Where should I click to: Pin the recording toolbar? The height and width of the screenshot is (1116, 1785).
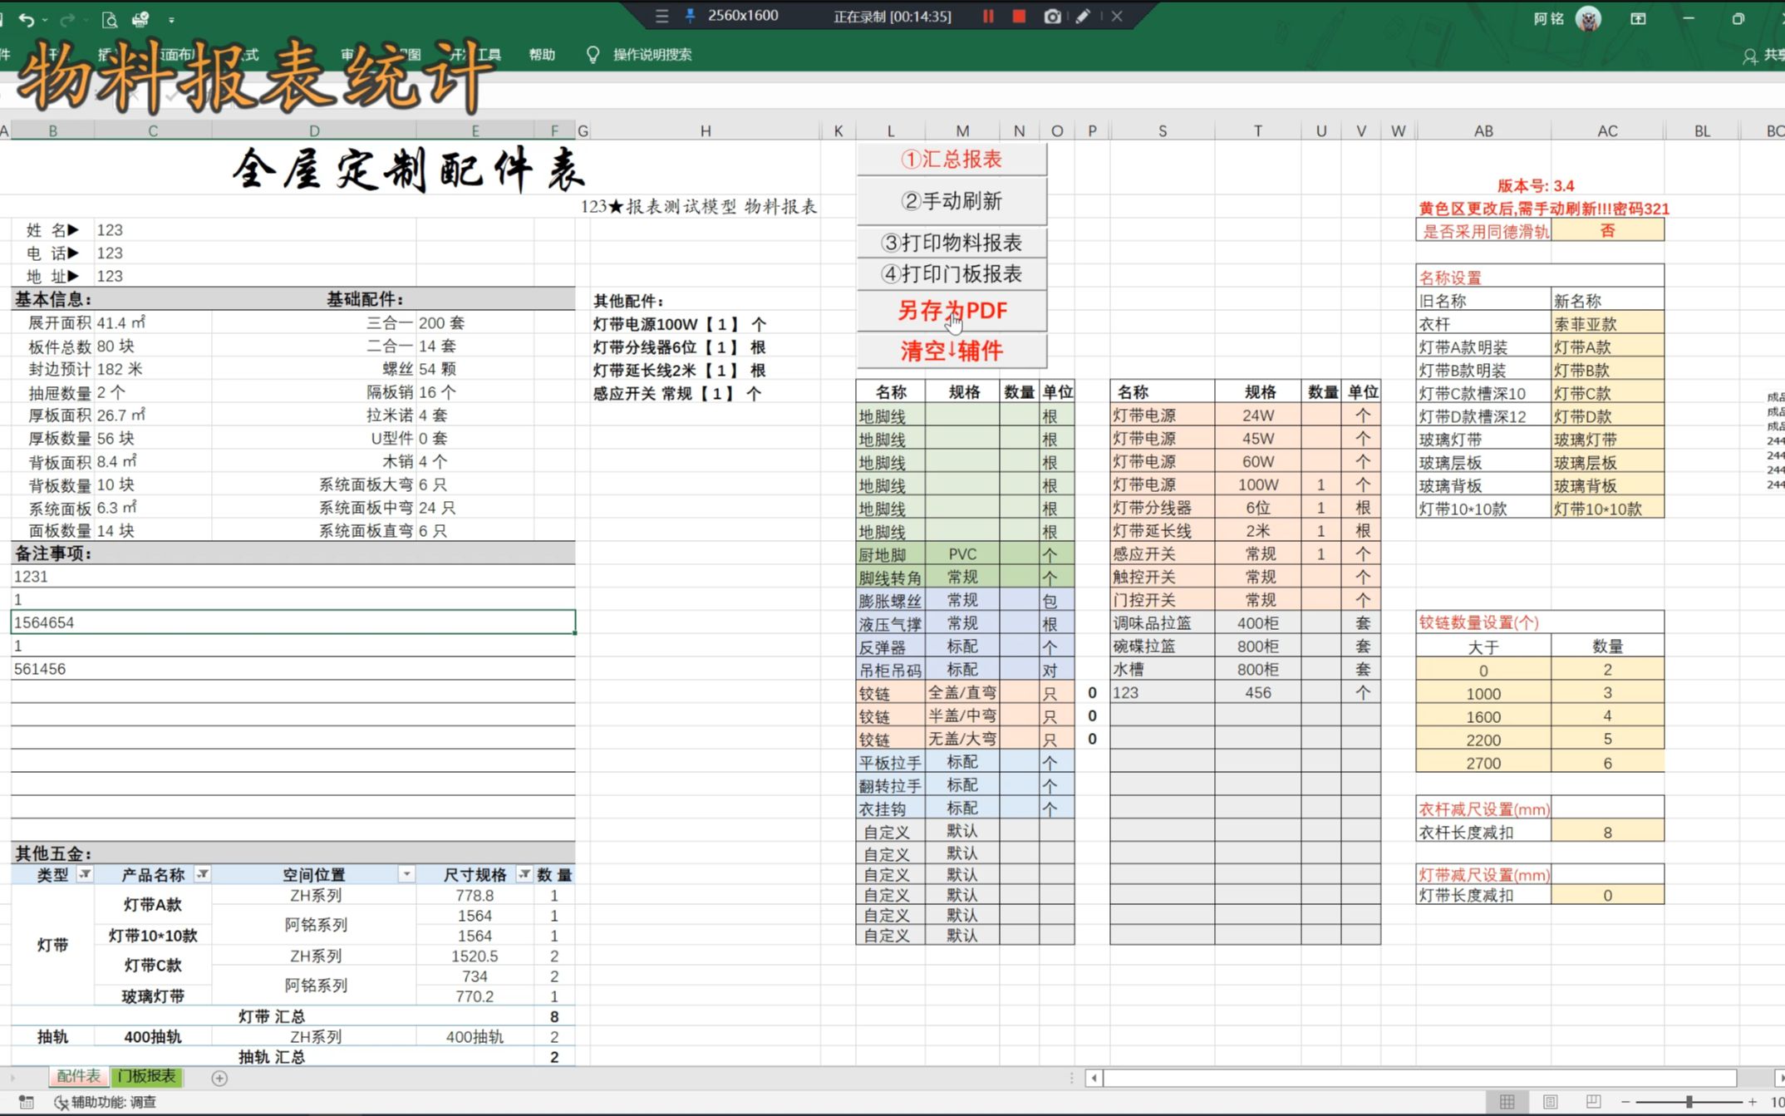click(x=690, y=16)
